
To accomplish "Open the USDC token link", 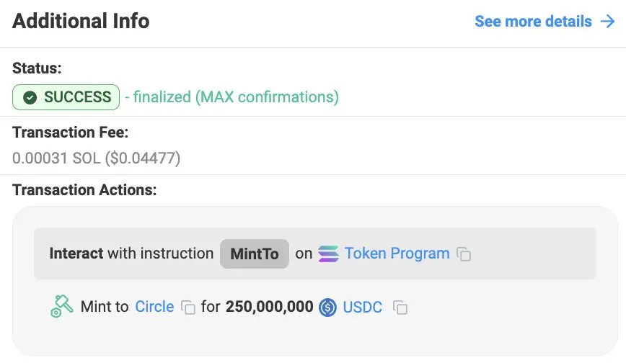I will click(363, 307).
